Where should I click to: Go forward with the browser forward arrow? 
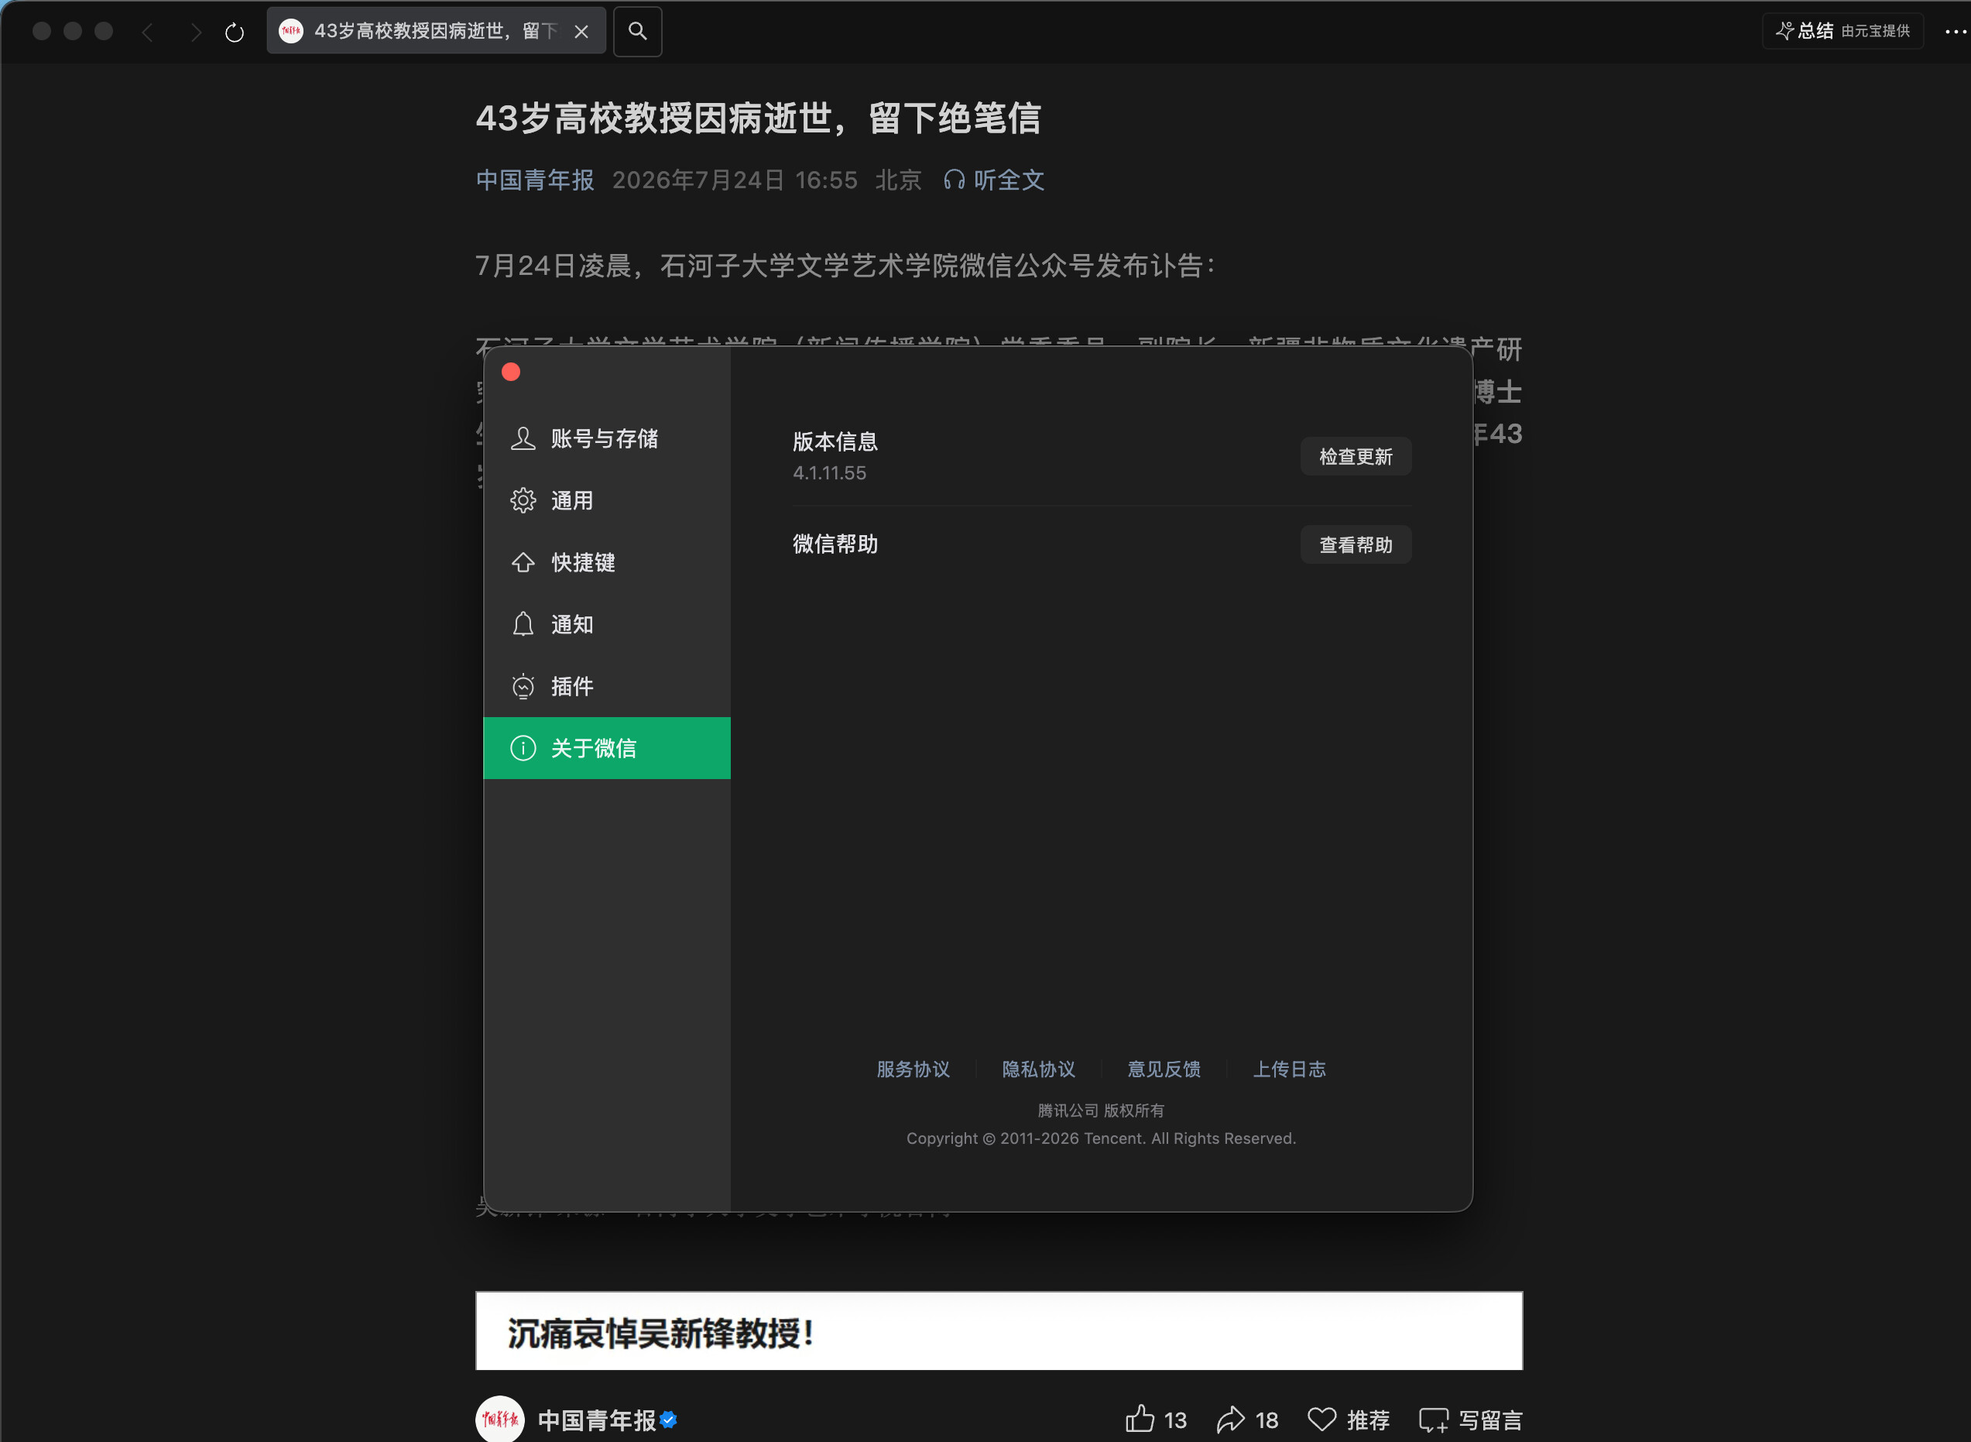tap(195, 33)
